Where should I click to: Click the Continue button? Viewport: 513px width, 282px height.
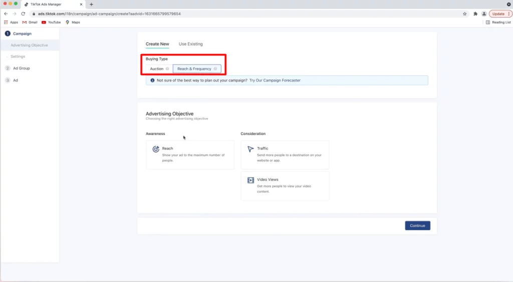417,225
